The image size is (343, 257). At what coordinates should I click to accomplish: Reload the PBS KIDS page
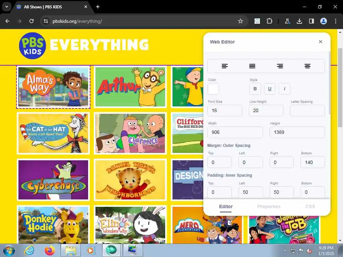click(x=31, y=21)
